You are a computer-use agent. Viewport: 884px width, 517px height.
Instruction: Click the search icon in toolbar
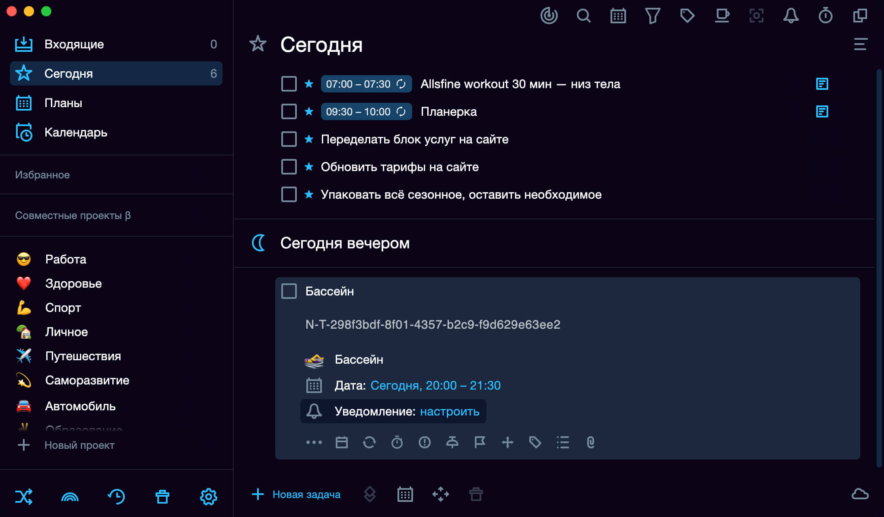582,16
